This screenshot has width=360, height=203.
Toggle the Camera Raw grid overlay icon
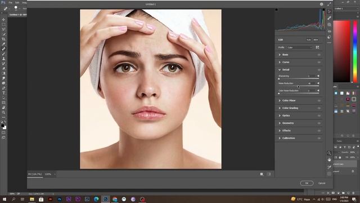tap(329, 174)
